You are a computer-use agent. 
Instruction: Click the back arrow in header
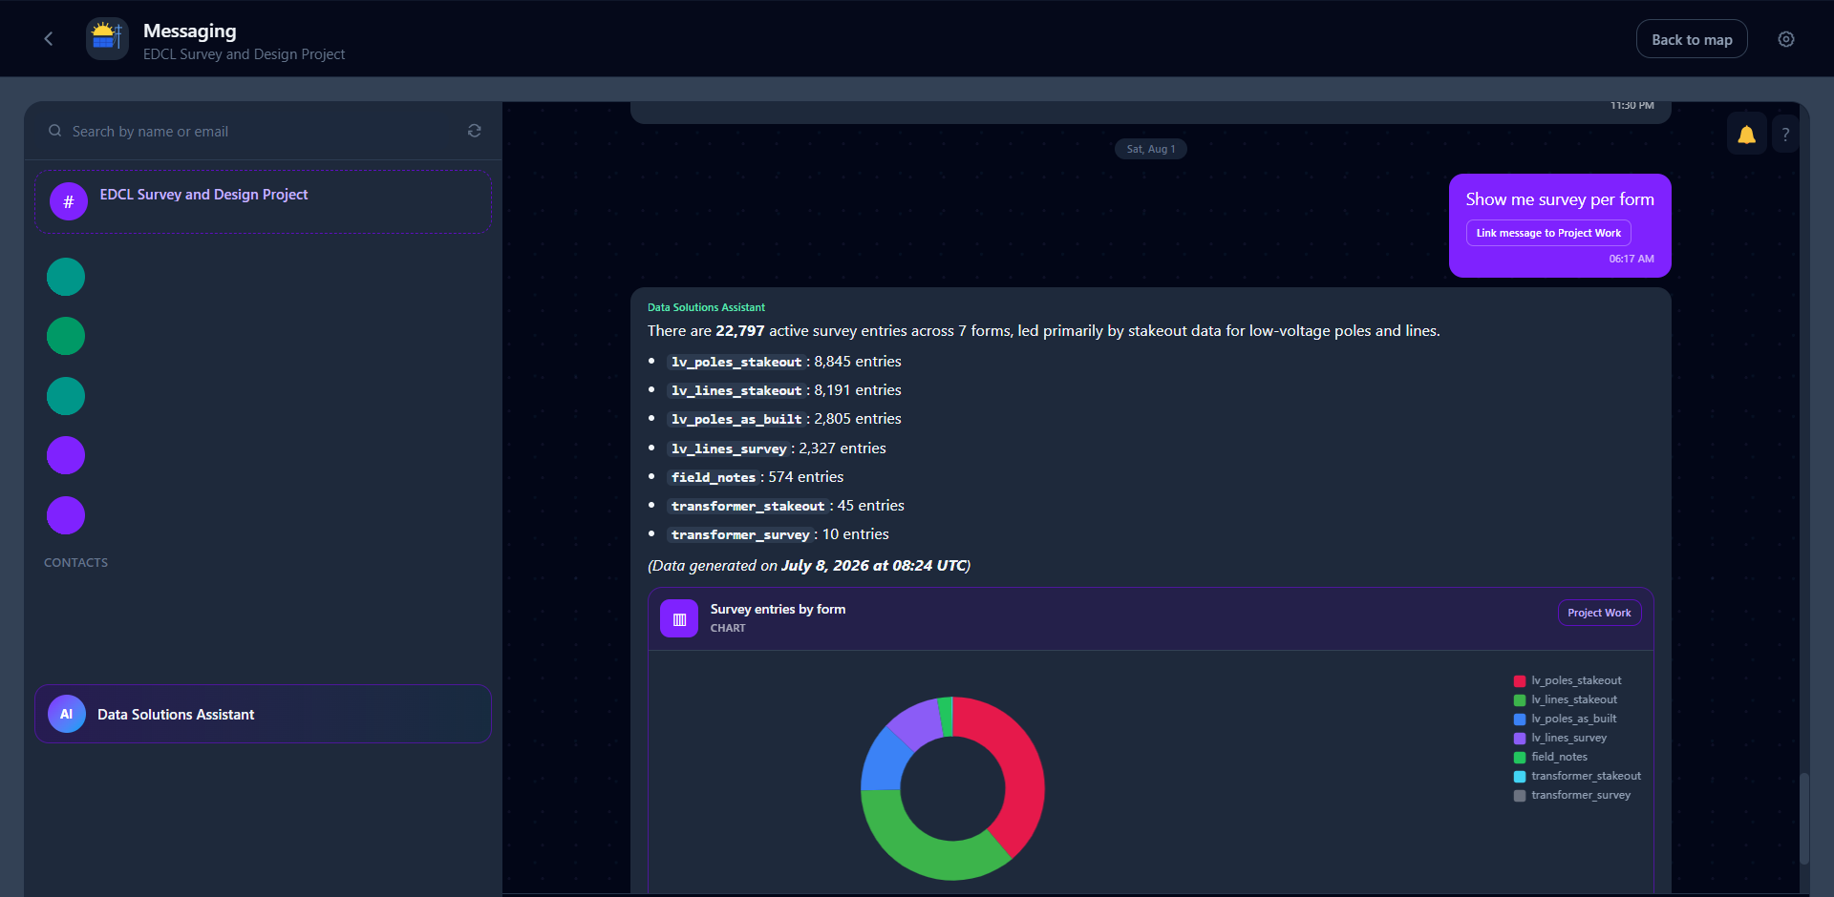click(x=49, y=38)
